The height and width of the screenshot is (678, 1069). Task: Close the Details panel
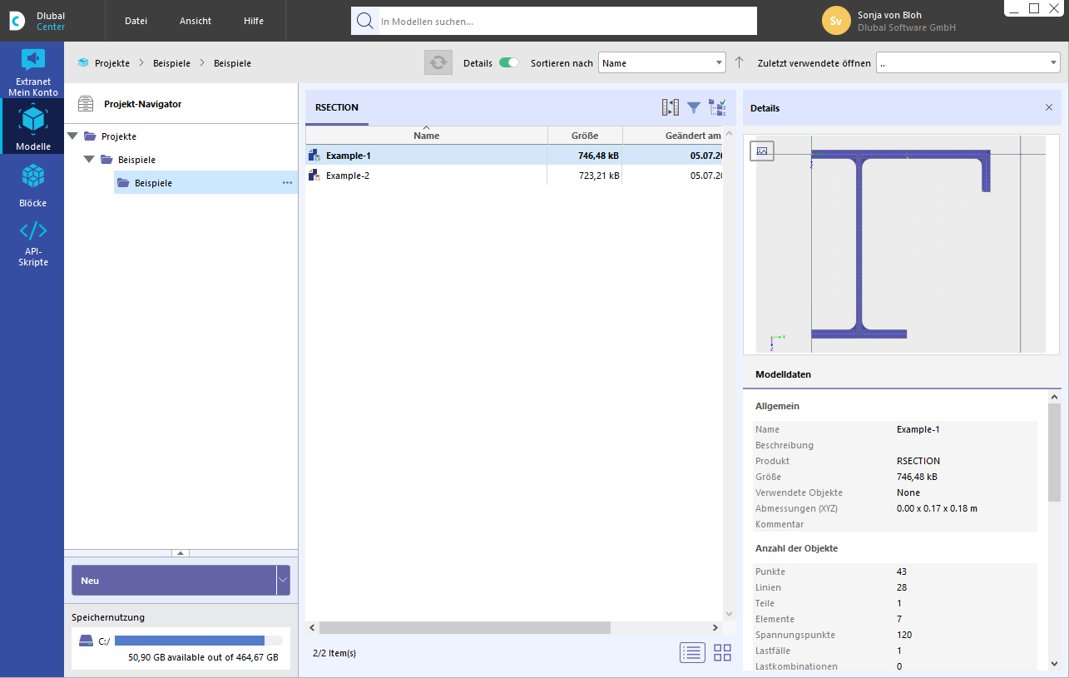1049,107
